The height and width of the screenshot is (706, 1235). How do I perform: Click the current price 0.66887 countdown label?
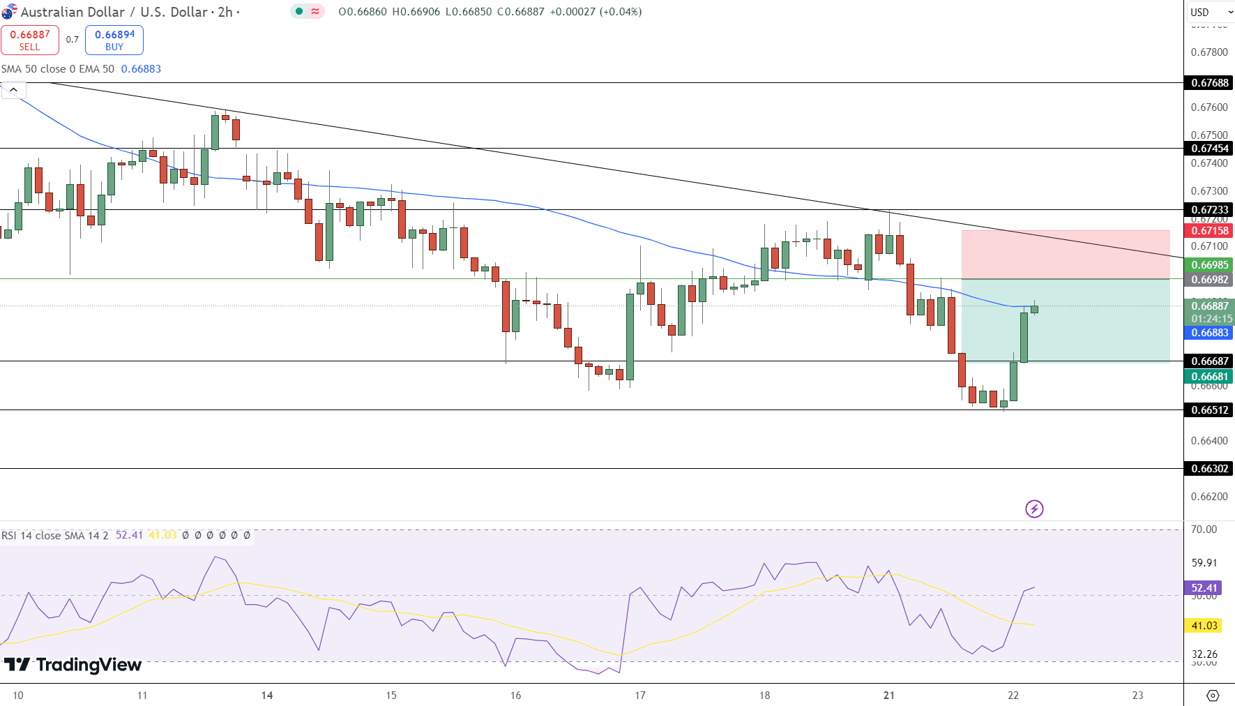tap(1209, 313)
